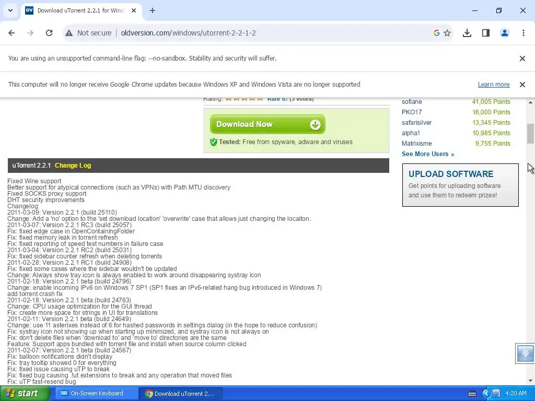Open the Rate it! link
The height and width of the screenshot is (401, 535).
277,99
